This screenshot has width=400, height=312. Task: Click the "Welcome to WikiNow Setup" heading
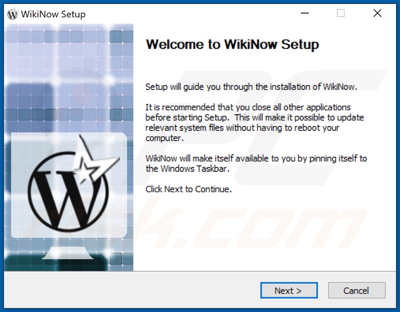[x=232, y=44]
